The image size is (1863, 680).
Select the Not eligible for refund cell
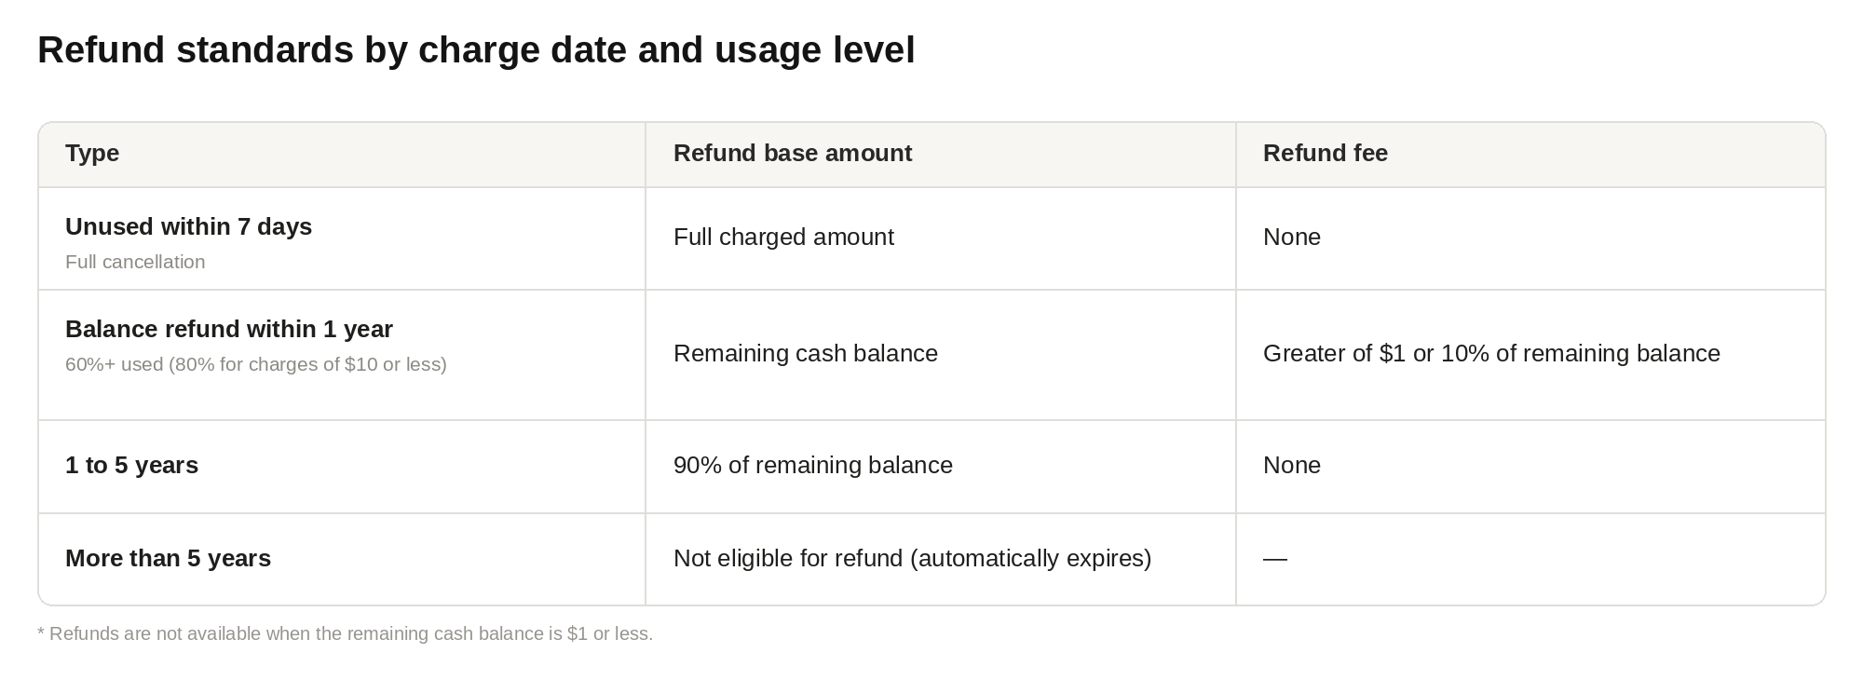pyautogui.click(x=913, y=558)
